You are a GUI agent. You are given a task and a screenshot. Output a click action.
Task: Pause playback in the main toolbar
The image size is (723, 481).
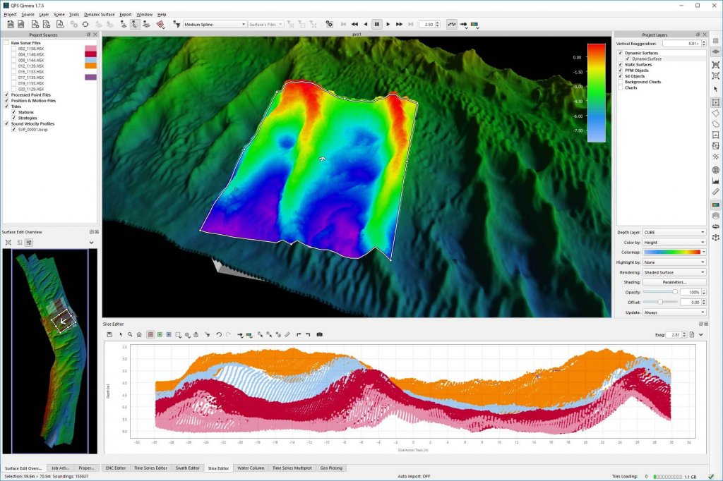[x=376, y=24]
